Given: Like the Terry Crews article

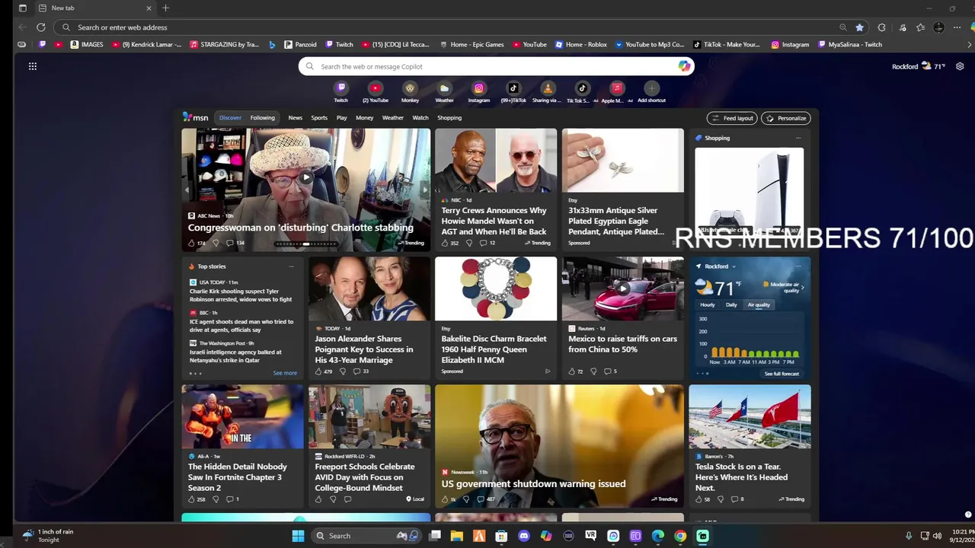Looking at the screenshot, I should pyautogui.click(x=445, y=243).
